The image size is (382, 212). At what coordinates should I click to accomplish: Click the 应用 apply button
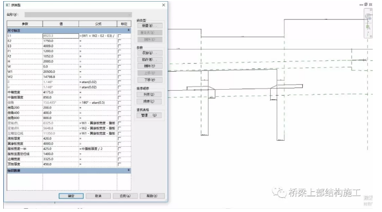click(125, 196)
